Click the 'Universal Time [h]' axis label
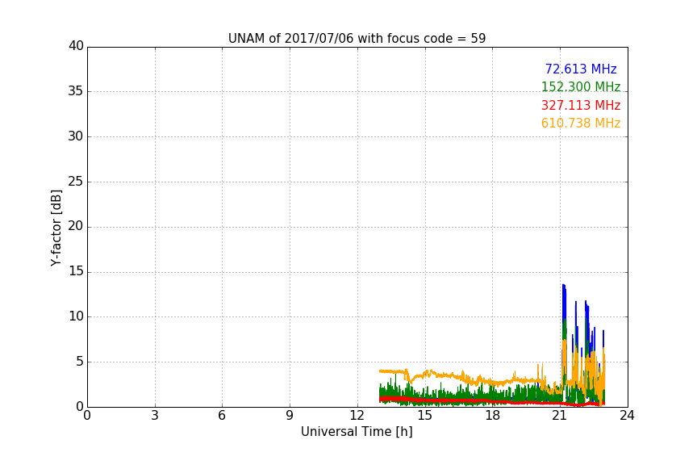697x465 pixels. click(x=357, y=432)
